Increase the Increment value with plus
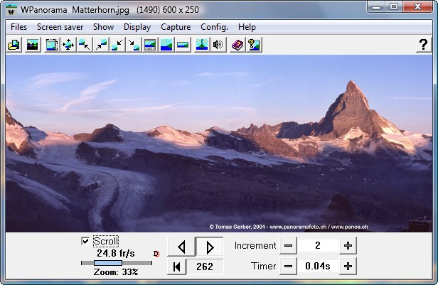This screenshot has width=438, height=285. pyautogui.click(x=348, y=246)
